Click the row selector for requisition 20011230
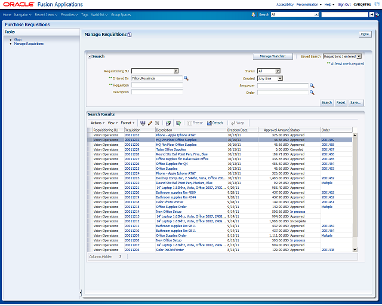The height and width of the screenshot is (306, 382). (x=90, y=145)
